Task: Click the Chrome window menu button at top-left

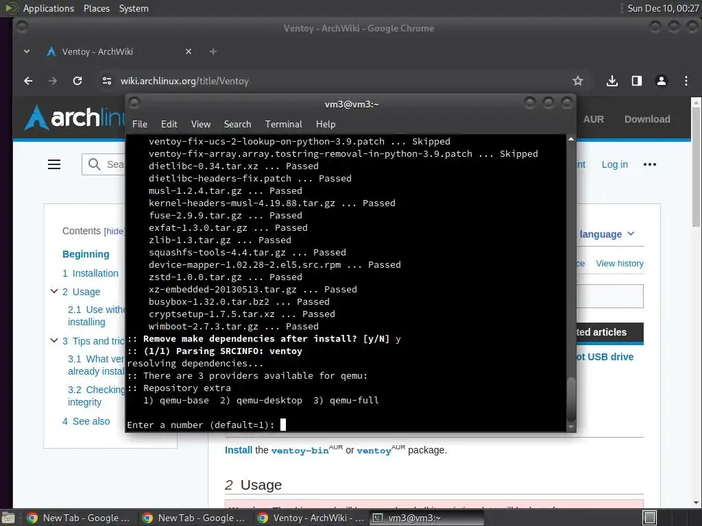Action: click(21, 27)
